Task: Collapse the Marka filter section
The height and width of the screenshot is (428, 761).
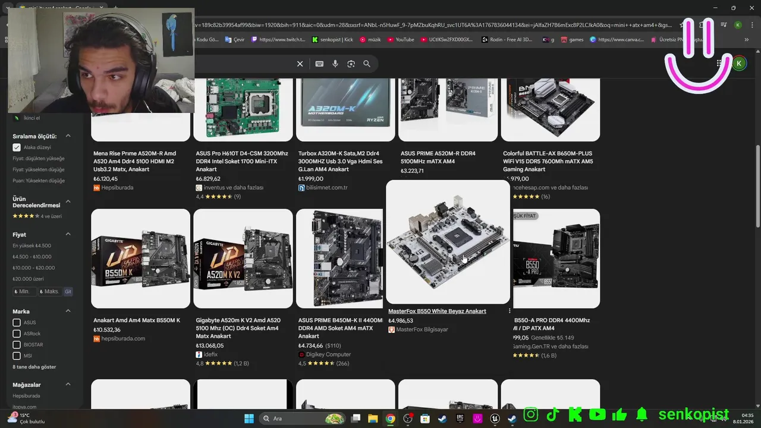Action: (x=68, y=311)
